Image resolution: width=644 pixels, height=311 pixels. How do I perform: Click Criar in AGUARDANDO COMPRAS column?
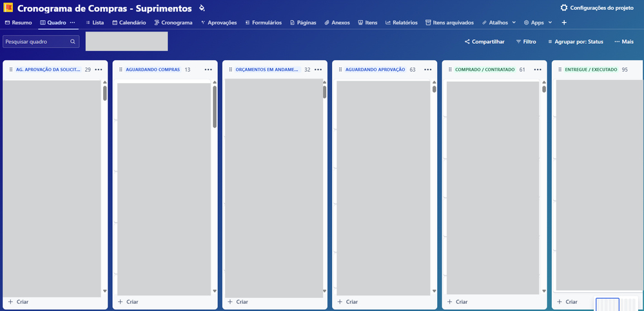tap(128, 301)
